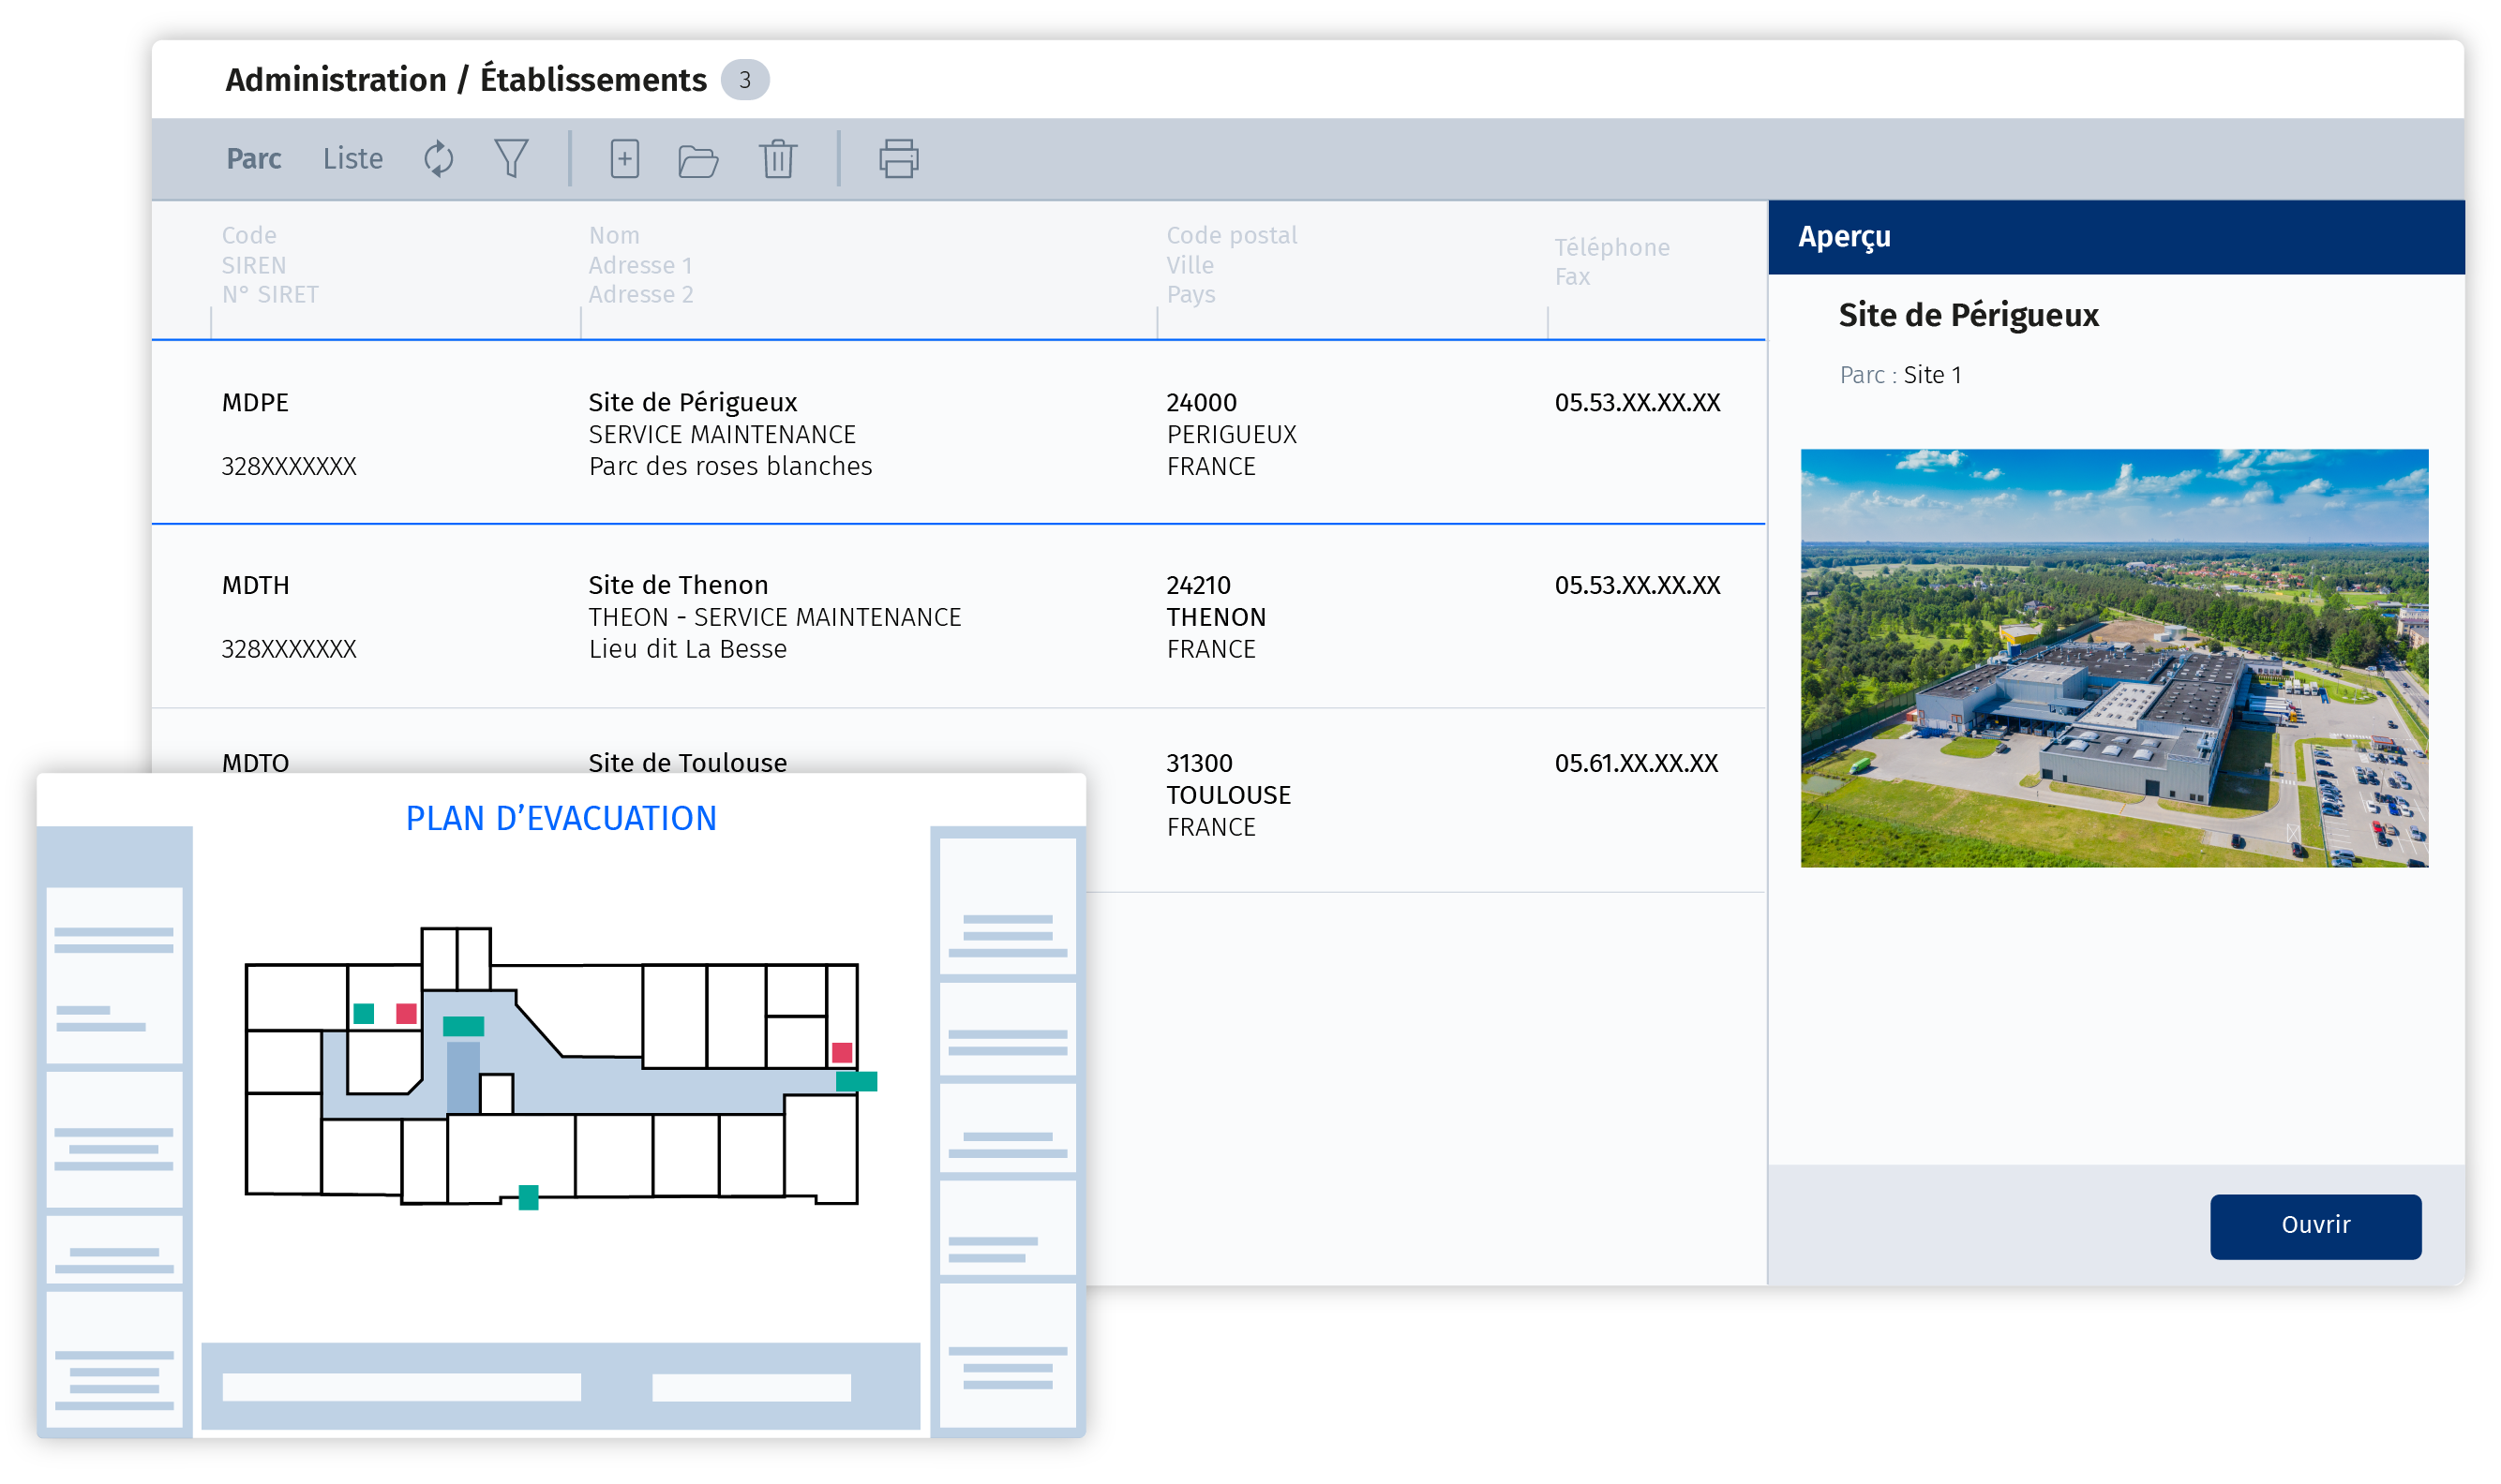Viewport: 2501px width, 1484px height.
Task: Click the Ouvrir button
Action: pyautogui.click(x=2315, y=1225)
